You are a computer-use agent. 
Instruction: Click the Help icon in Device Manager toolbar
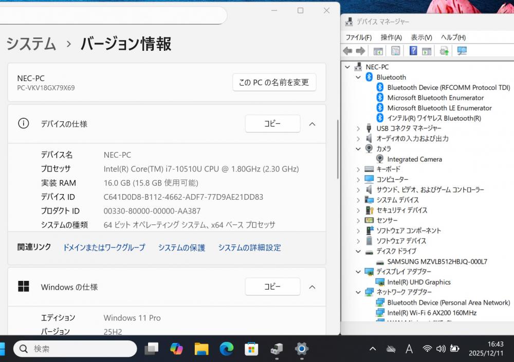click(413, 51)
